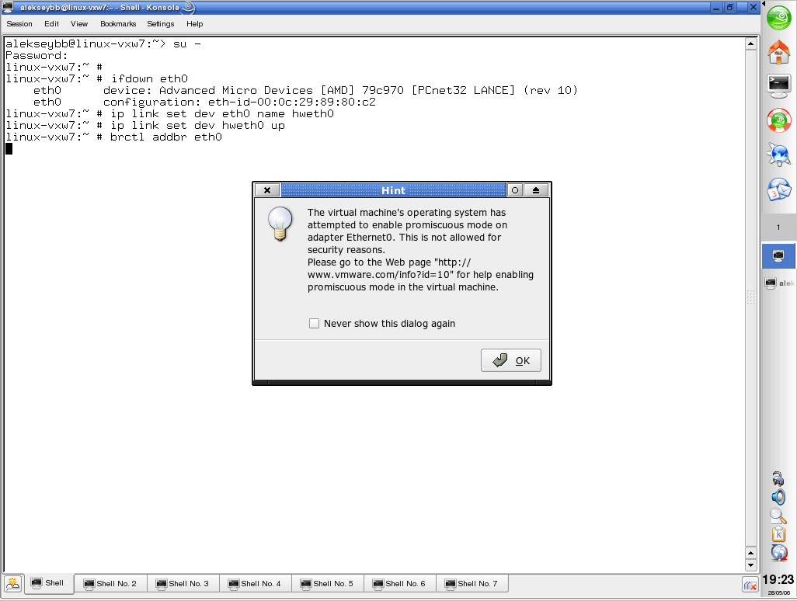Open the network plug system tray icon
Image resolution: width=797 pixels, height=601 pixels.
click(x=778, y=478)
